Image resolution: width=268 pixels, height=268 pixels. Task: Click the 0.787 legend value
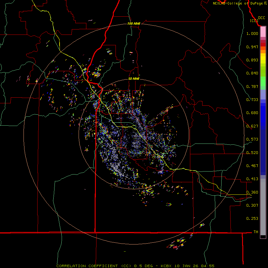(252, 86)
